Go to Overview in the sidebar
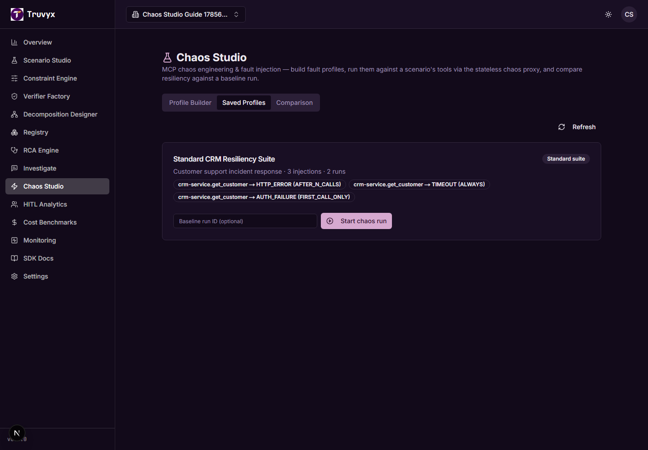648x450 pixels. [57, 42]
